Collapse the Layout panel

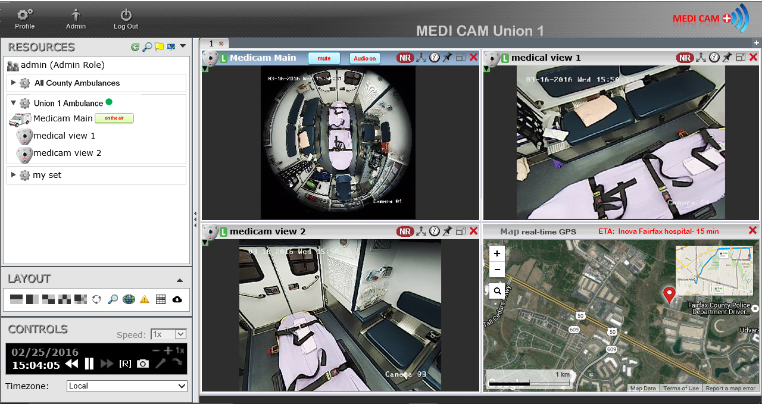(180, 280)
